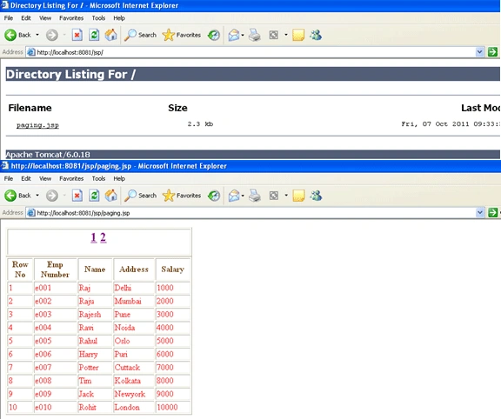
Task: Click Edit icon in Directory Listing window toolbar
Action: [x=273, y=35]
